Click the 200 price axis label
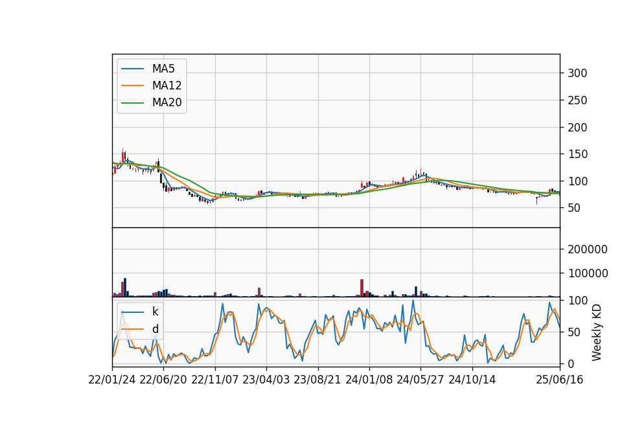Screen dimensions: 622x447 pyautogui.click(x=577, y=128)
